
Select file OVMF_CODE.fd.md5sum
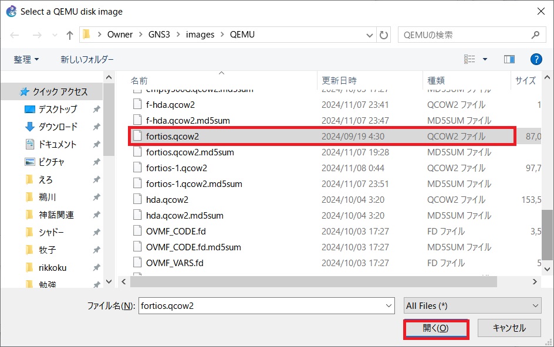tap(193, 247)
